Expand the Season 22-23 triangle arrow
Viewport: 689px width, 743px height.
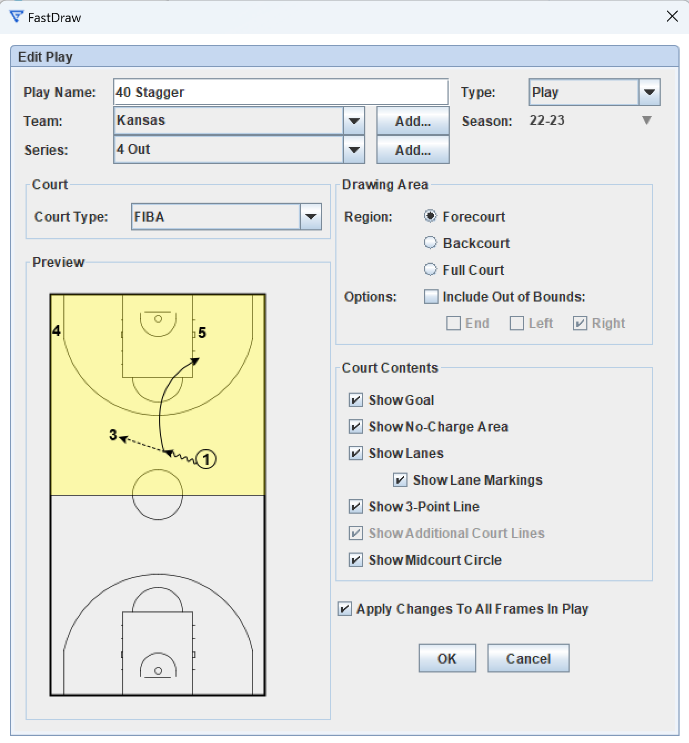coord(646,121)
